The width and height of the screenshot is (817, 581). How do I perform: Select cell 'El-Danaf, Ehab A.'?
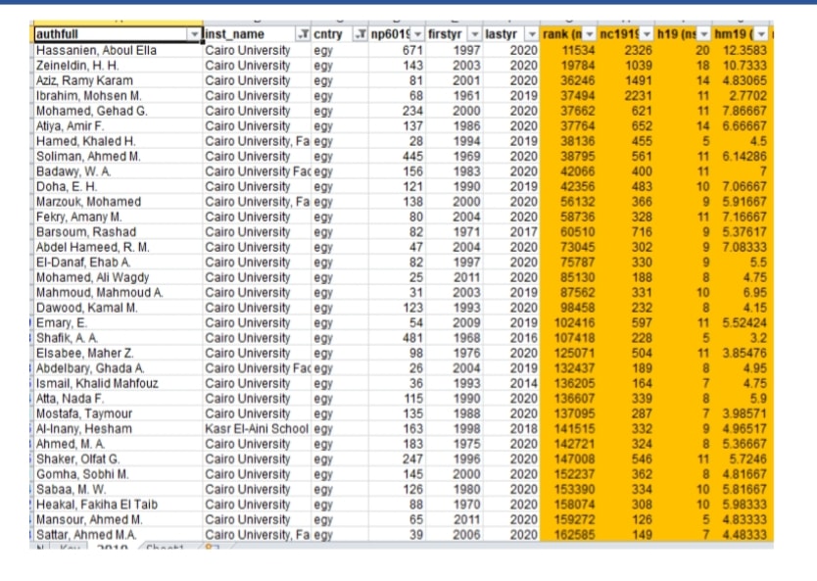(x=118, y=263)
